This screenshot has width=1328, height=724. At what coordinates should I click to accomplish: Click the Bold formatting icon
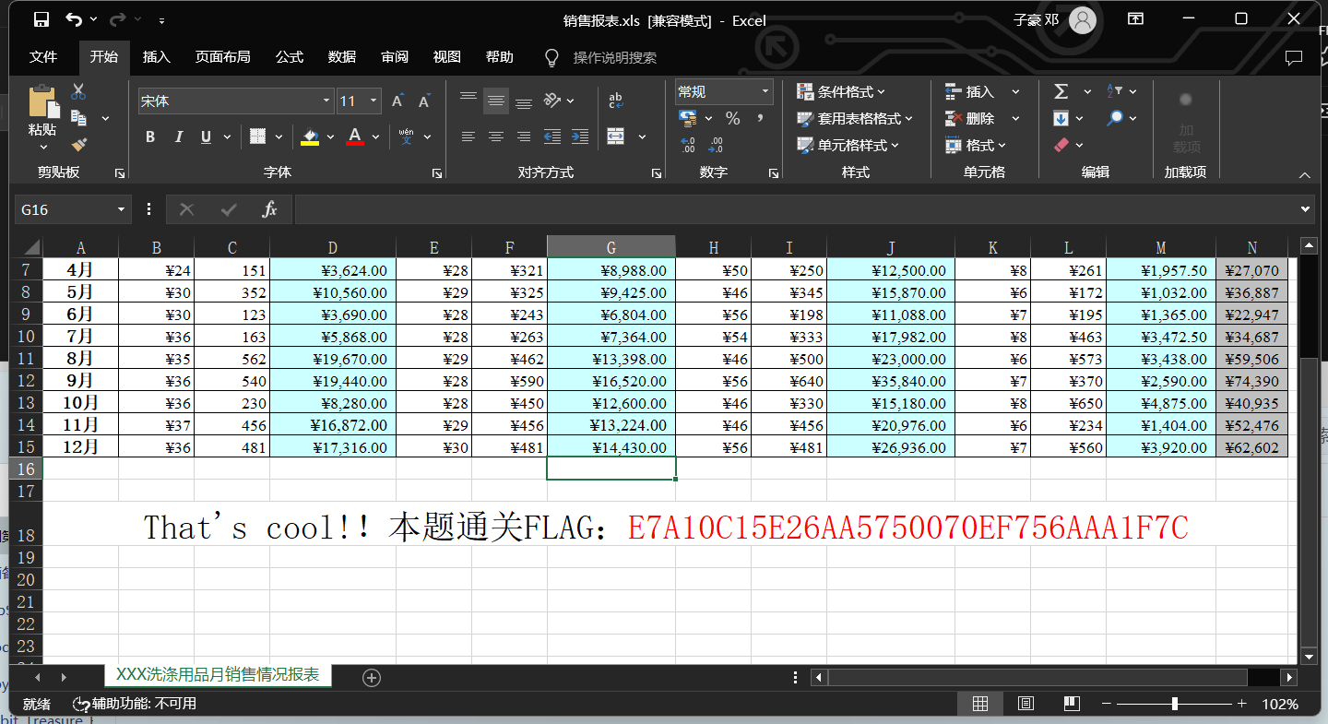pos(149,136)
